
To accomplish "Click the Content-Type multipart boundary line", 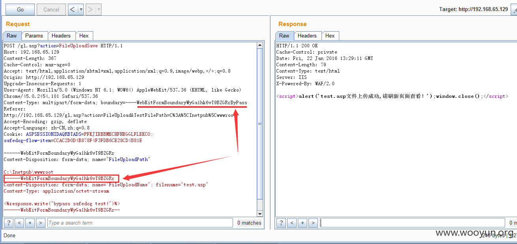I will click(125, 103).
